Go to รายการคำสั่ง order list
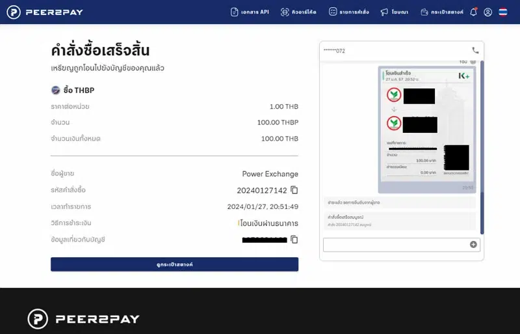520x334 pixels. click(x=349, y=12)
